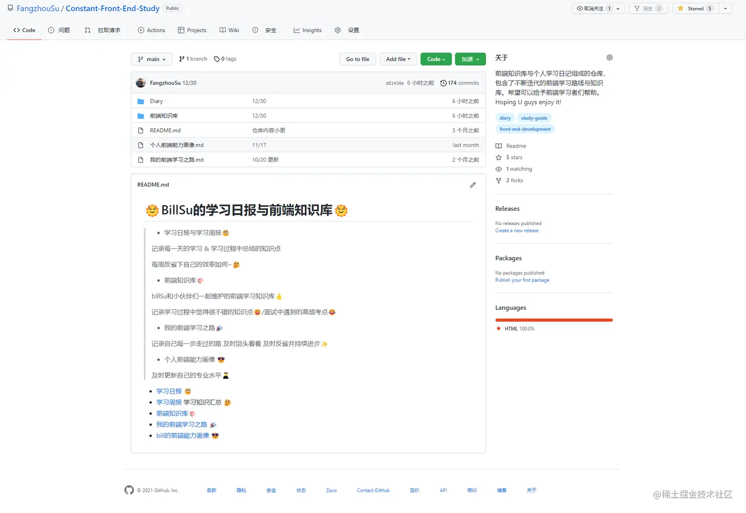
Task: Click the 取消关注 unwatch button
Action: pyautogui.click(x=593, y=8)
